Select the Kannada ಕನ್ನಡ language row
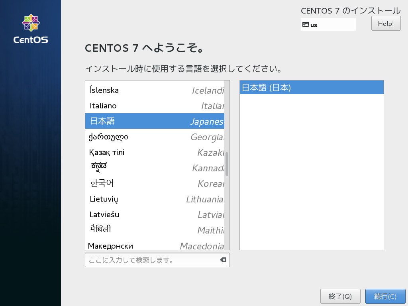408x306 pixels. [155, 168]
